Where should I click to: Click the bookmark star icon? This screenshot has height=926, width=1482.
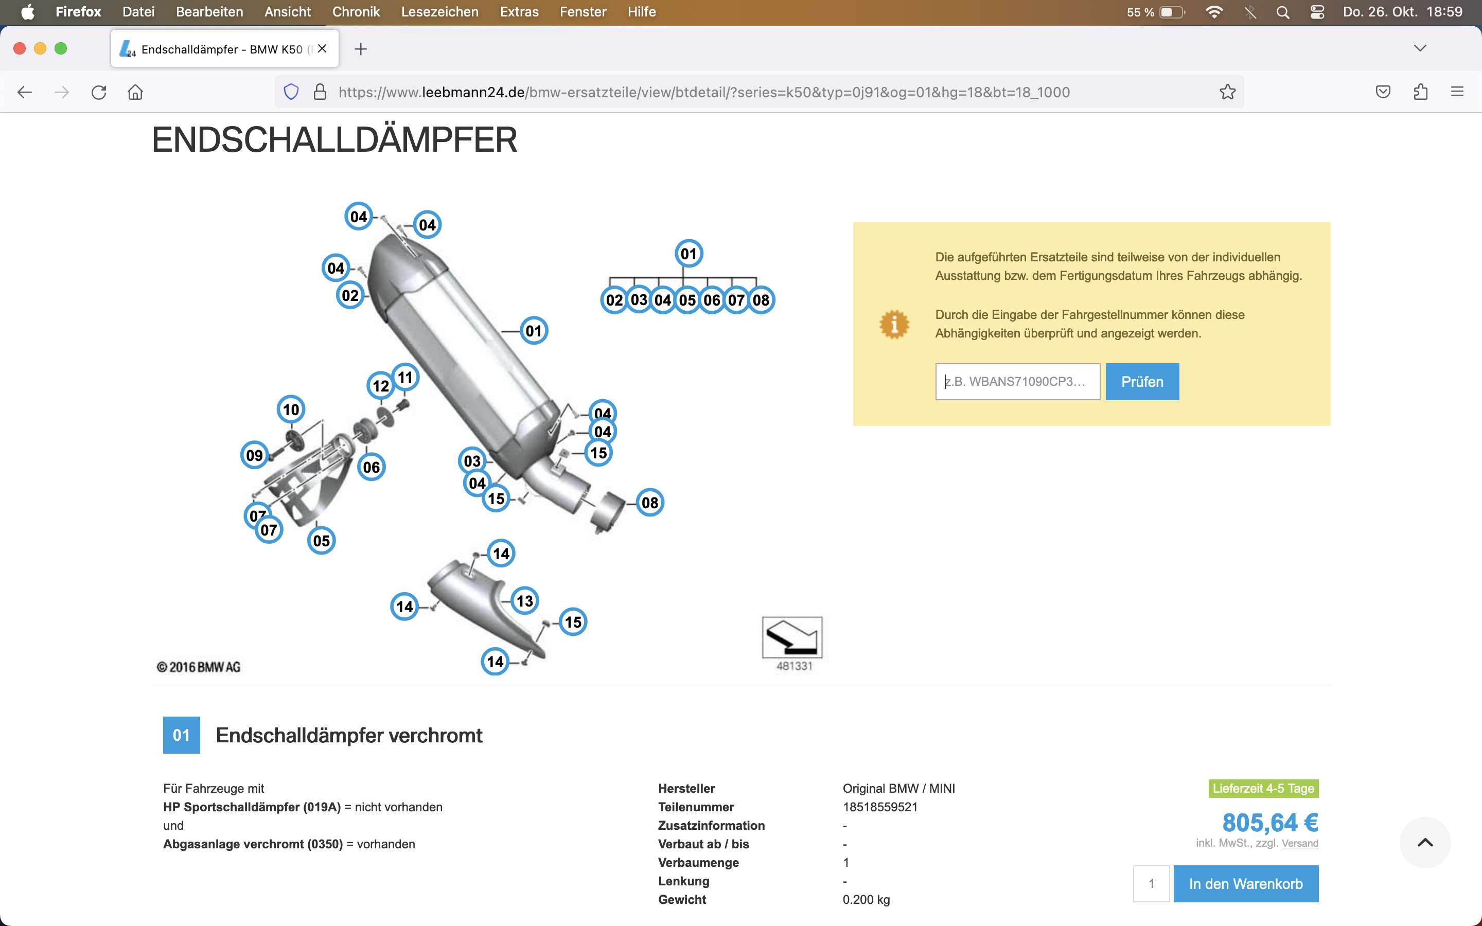point(1227,92)
